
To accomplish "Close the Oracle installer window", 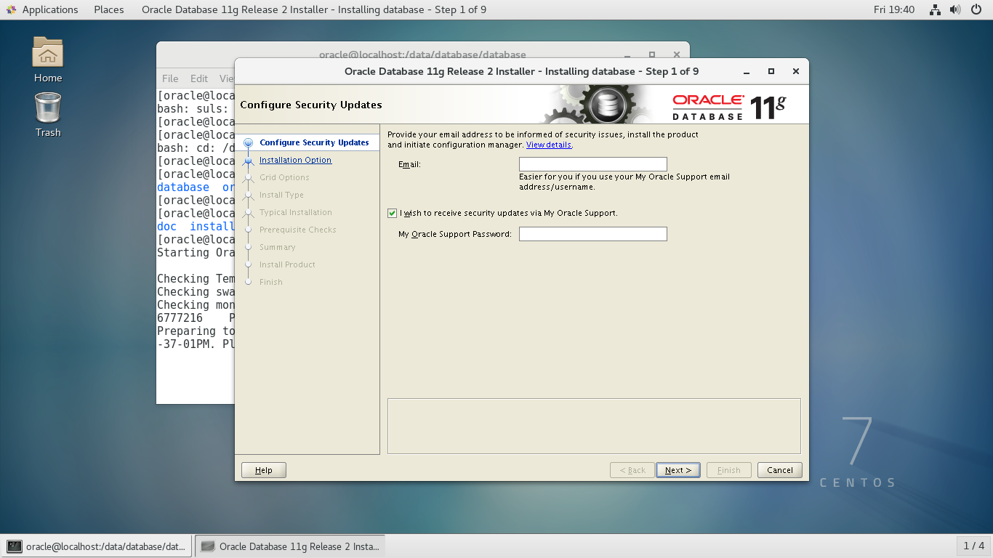I will [796, 71].
